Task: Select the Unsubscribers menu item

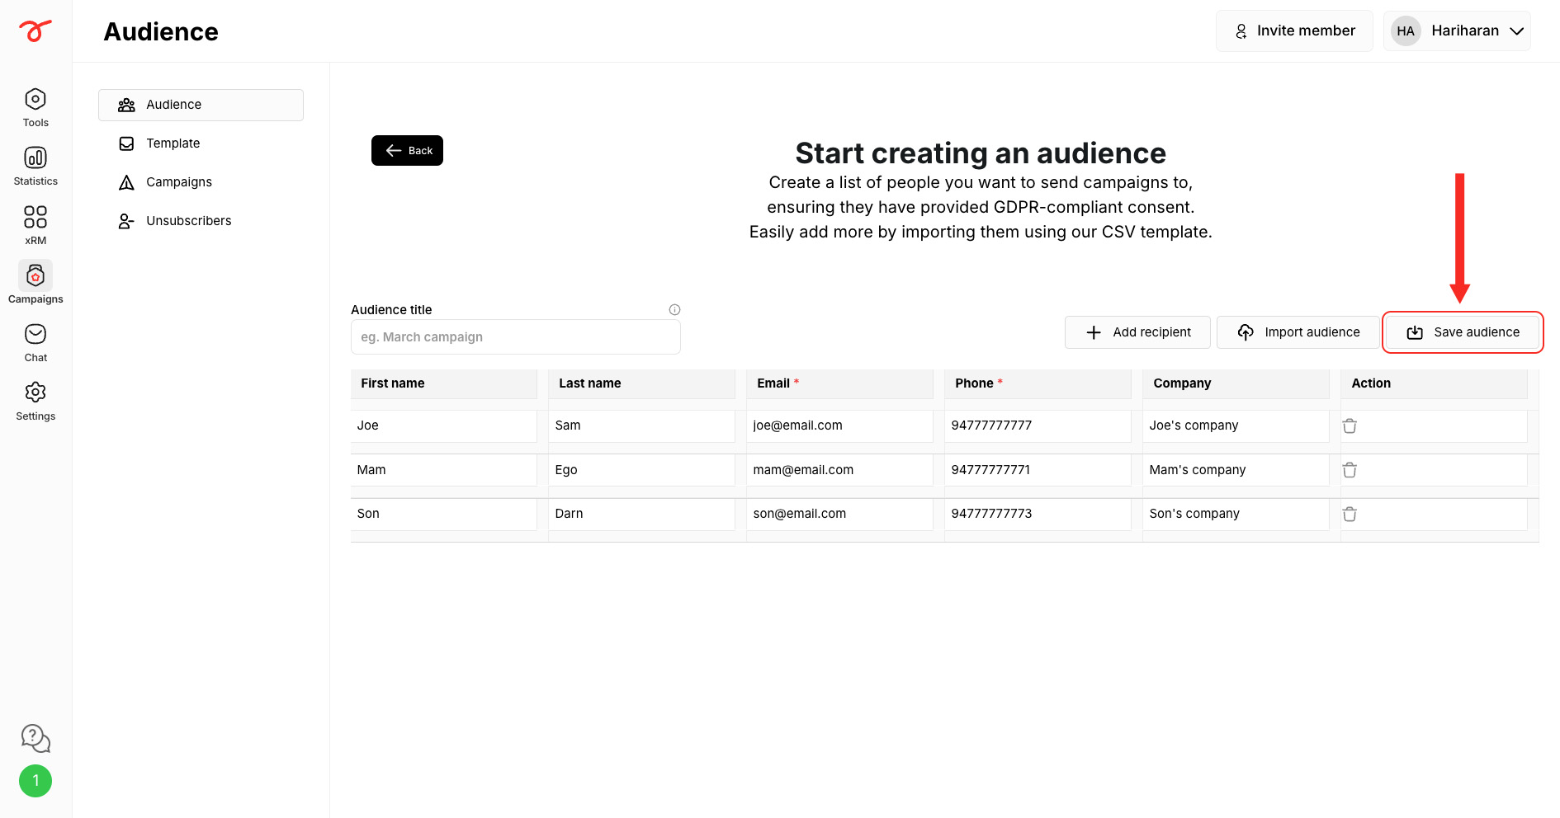Action: [x=201, y=221]
